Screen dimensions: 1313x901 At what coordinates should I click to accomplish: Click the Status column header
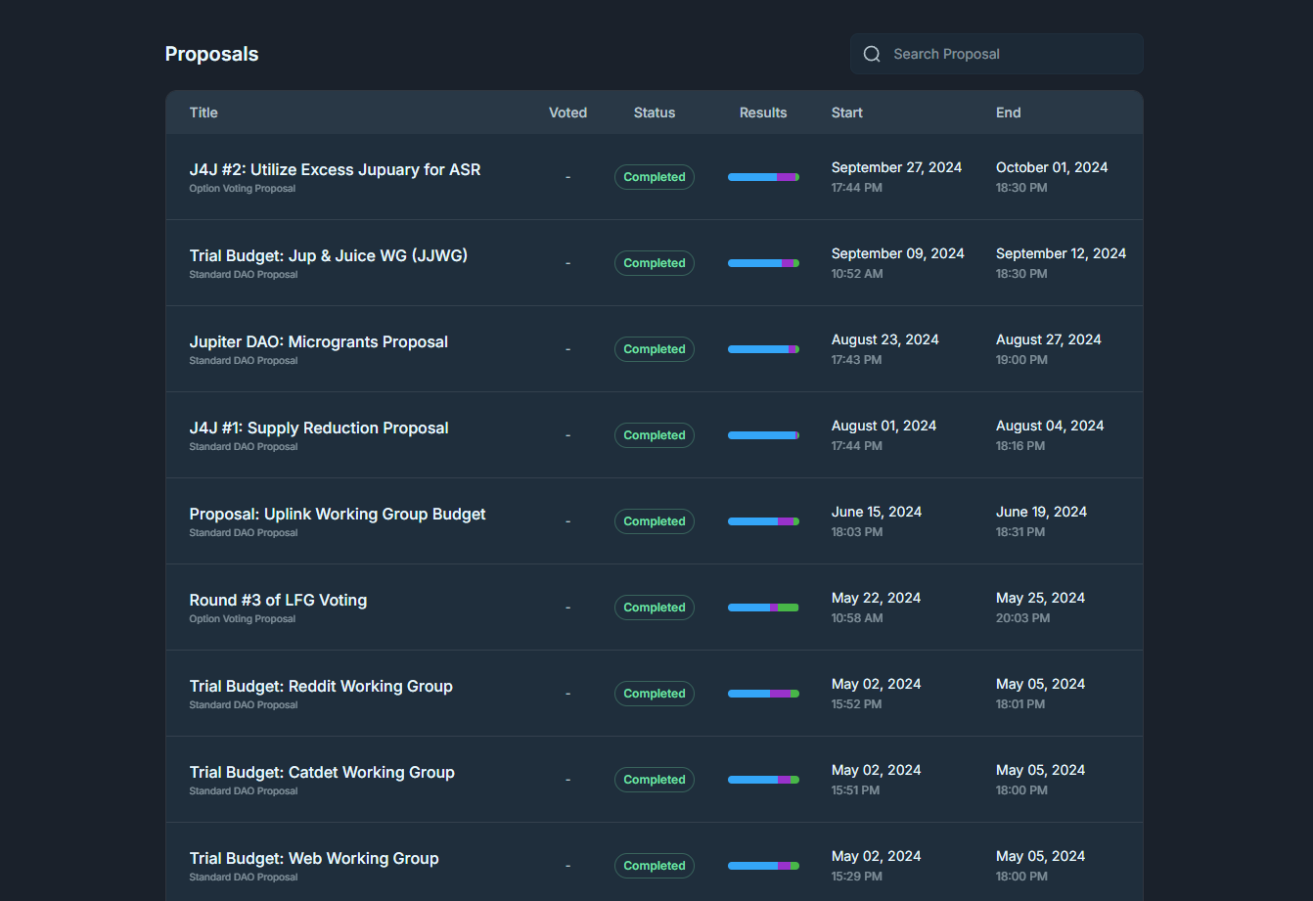coord(654,113)
